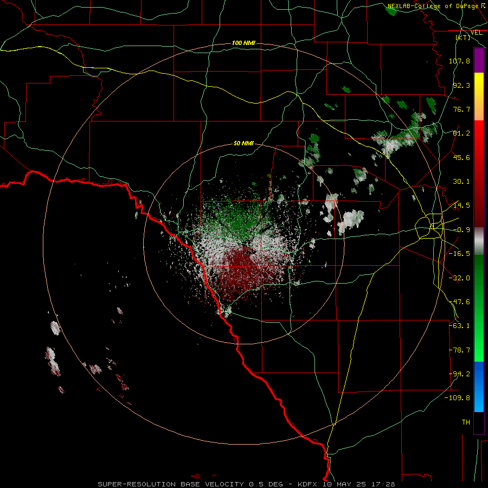Screen dimensions: 488x488
Task: Click the -78.7 value on velocity scale
Action: 459,350
